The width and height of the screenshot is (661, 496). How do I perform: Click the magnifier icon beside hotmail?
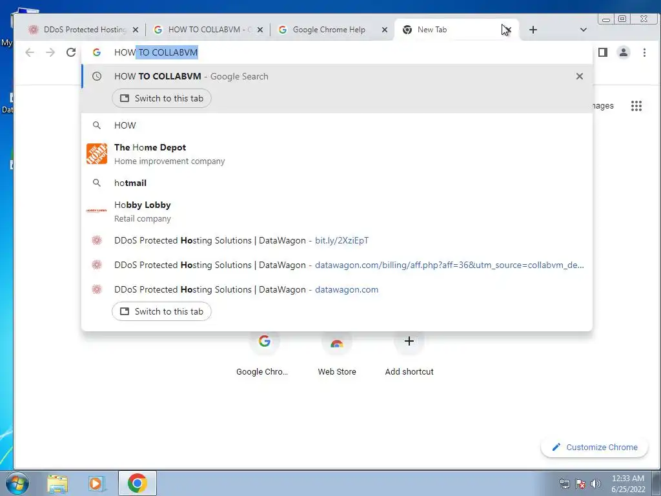click(97, 183)
